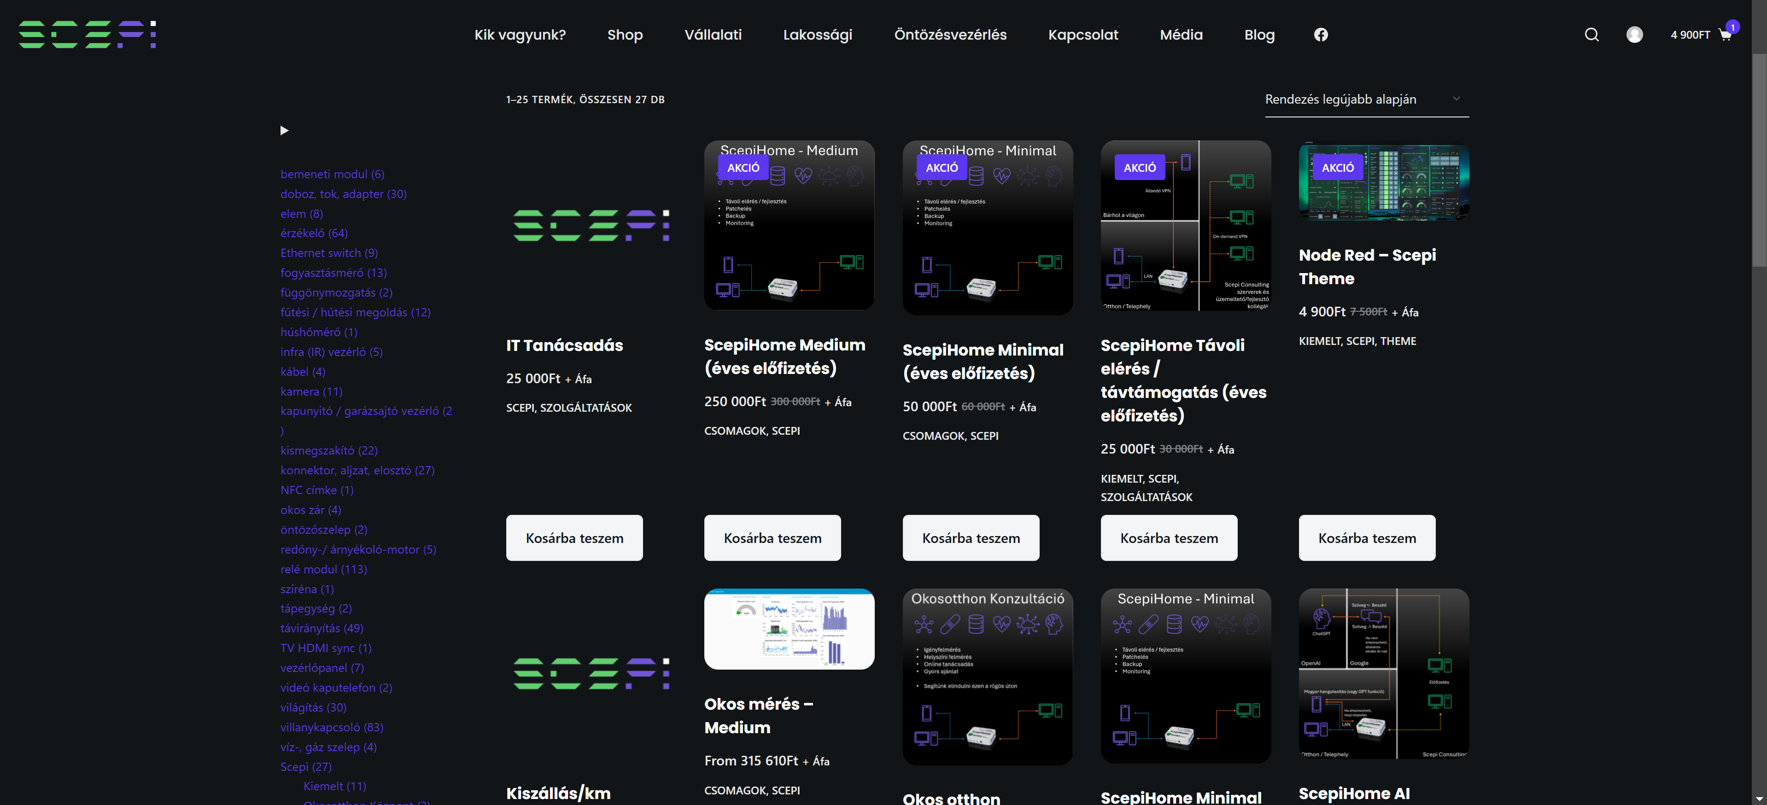Open the user account avatar icon
The image size is (1767, 805).
[x=1635, y=34]
